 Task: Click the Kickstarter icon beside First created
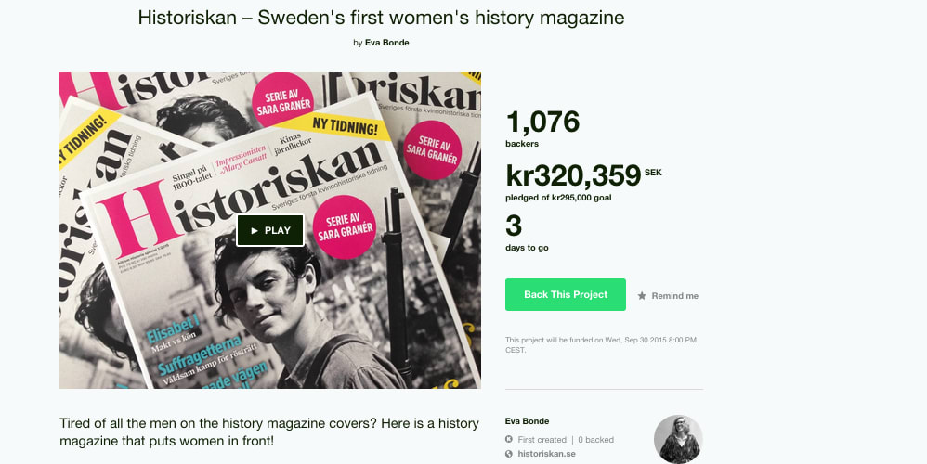[509, 439]
